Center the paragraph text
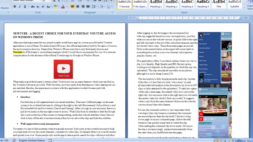Viewport: 253px width, 142px height. pos(78,7)
